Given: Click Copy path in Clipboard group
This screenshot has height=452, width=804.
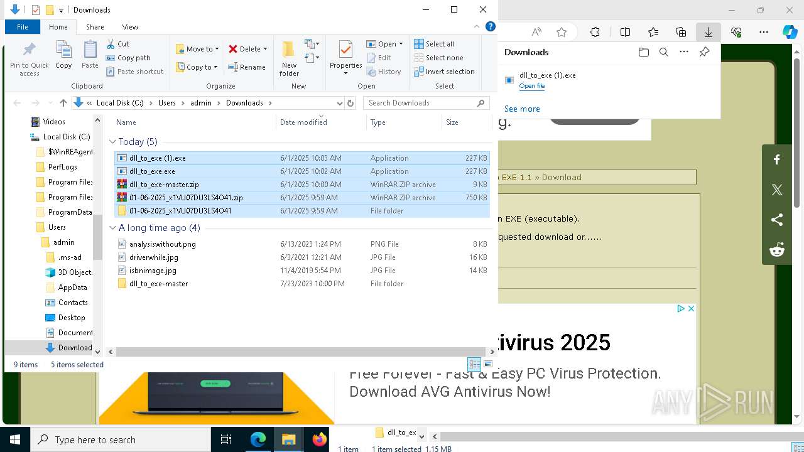Looking at the screenshot, I should (x=128, y=58).
